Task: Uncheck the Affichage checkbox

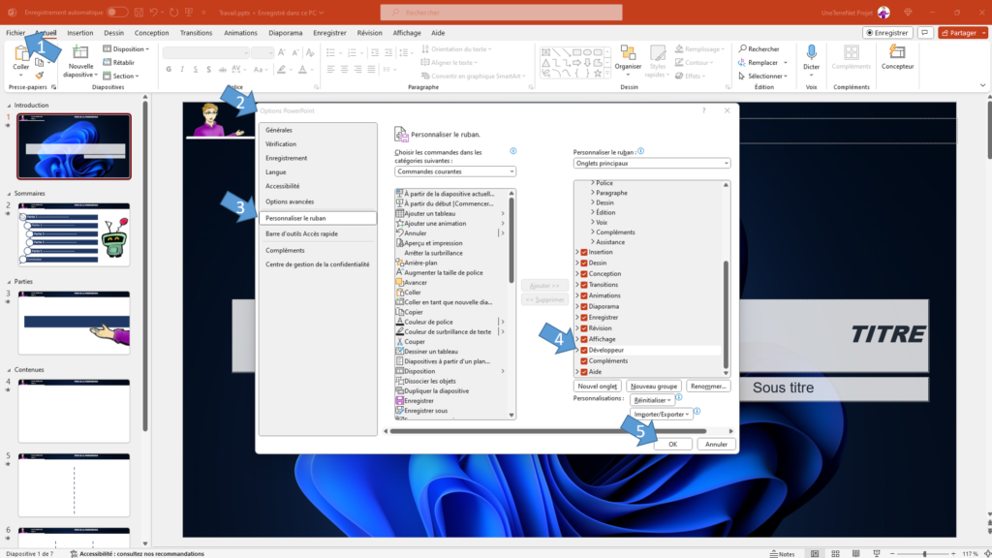Action: (584, 339)
